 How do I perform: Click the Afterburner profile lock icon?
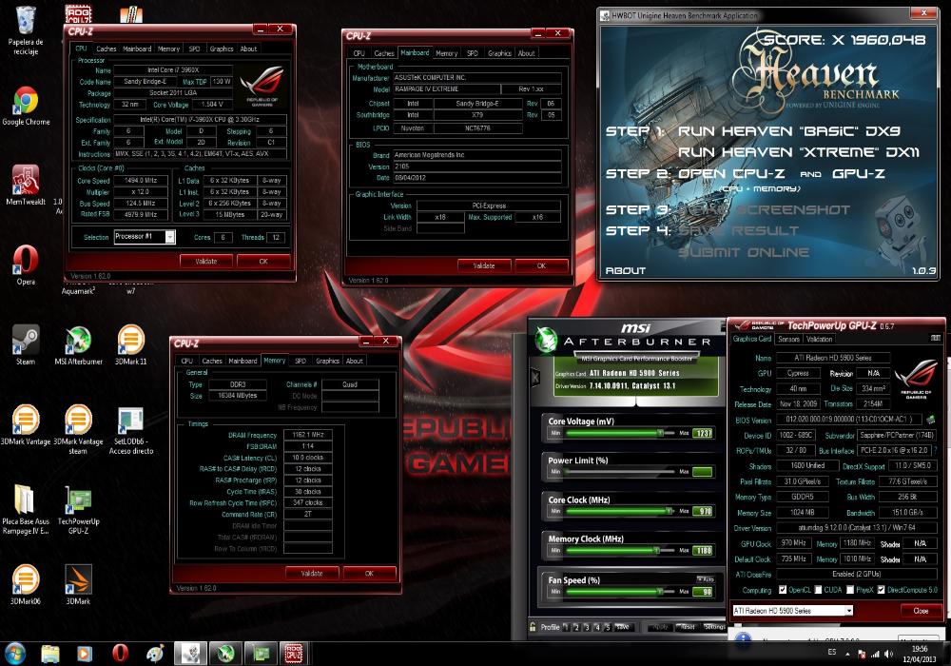(x=533, y=627)
